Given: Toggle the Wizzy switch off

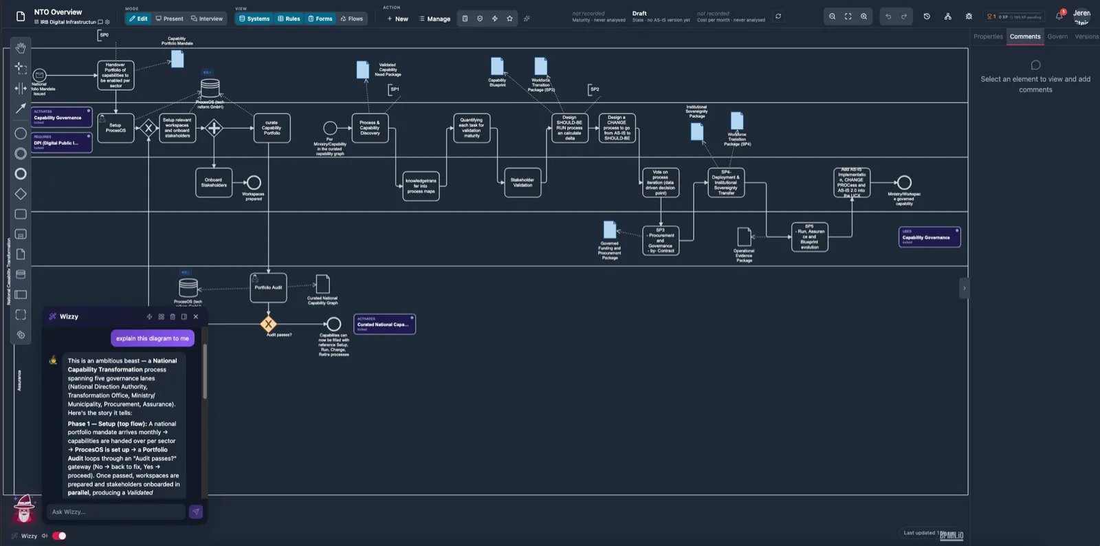Looking at the screenshot, I should pos(59,536).
